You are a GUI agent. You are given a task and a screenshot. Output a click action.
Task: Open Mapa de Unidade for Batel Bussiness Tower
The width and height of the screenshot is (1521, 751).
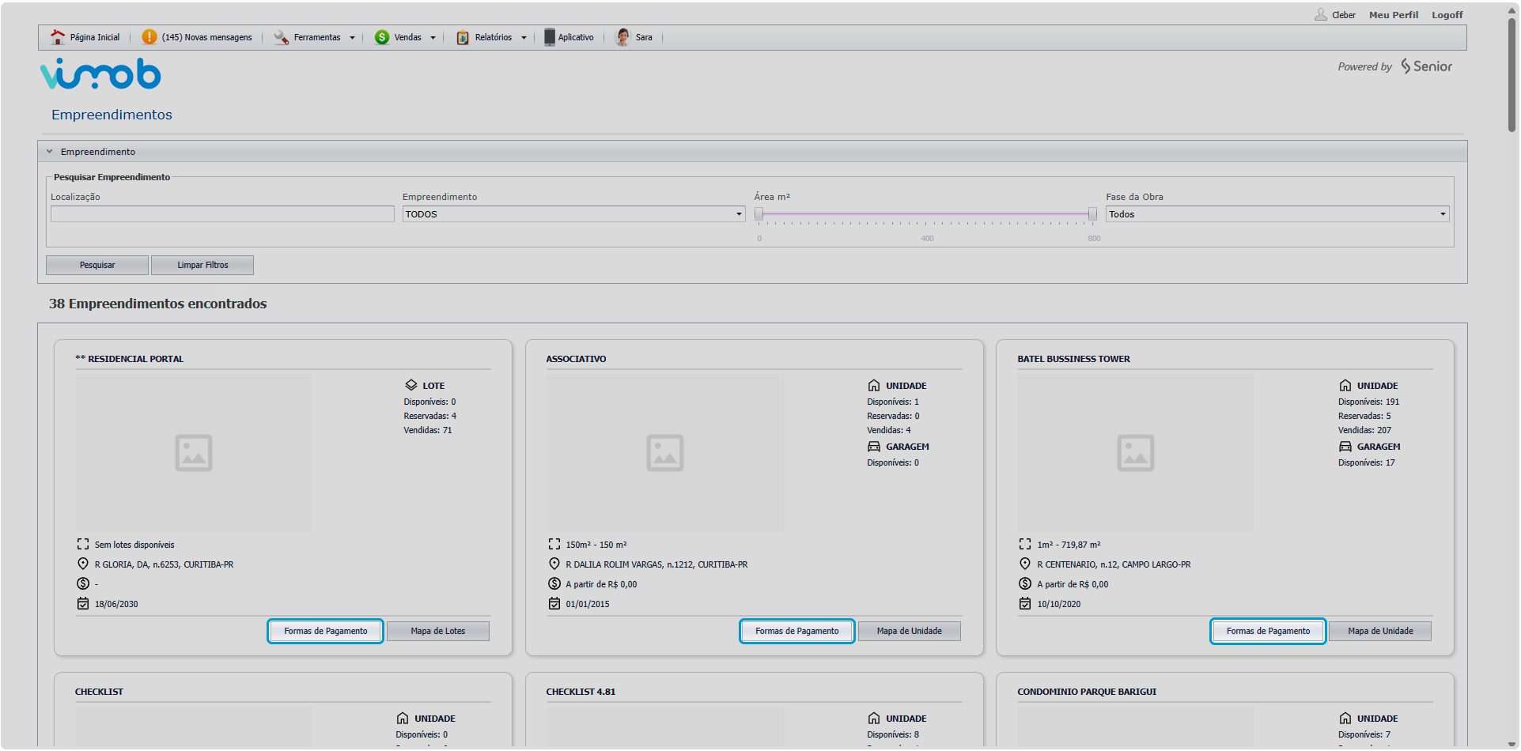1380,632
